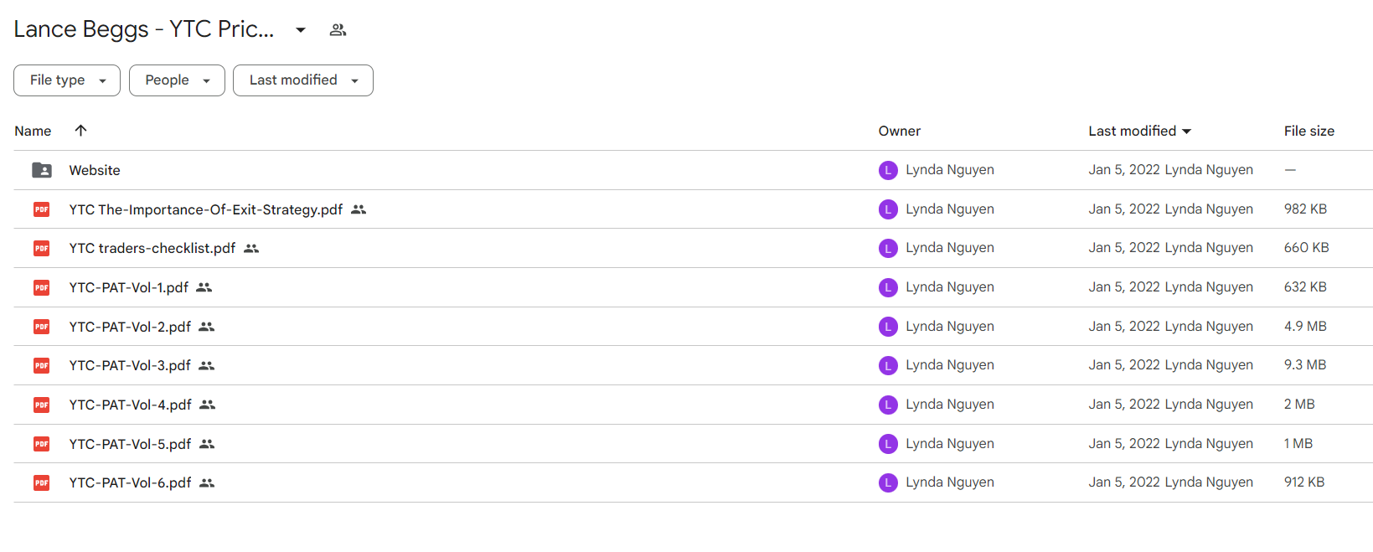Click shared icon next to YTC-PAT-Vol-5.pdf

coord(207,444)
